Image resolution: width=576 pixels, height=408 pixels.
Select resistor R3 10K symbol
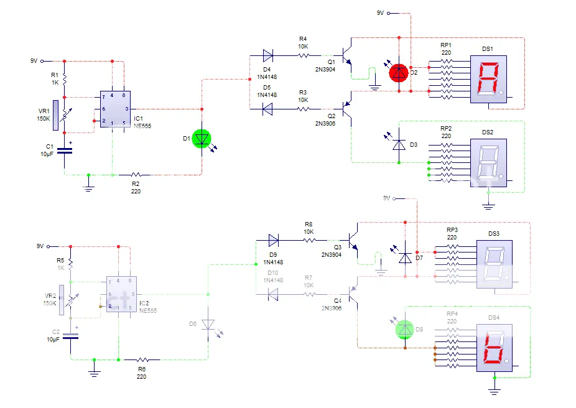tap(304, 109)
